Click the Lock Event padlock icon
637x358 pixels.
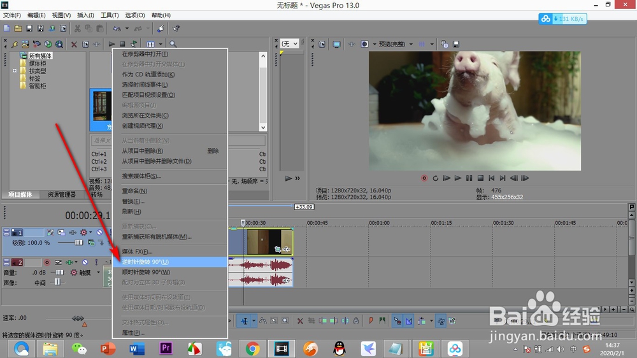coord(356,321)
